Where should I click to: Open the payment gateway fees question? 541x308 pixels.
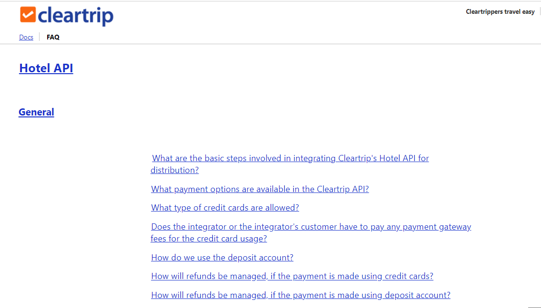point(311,227)
